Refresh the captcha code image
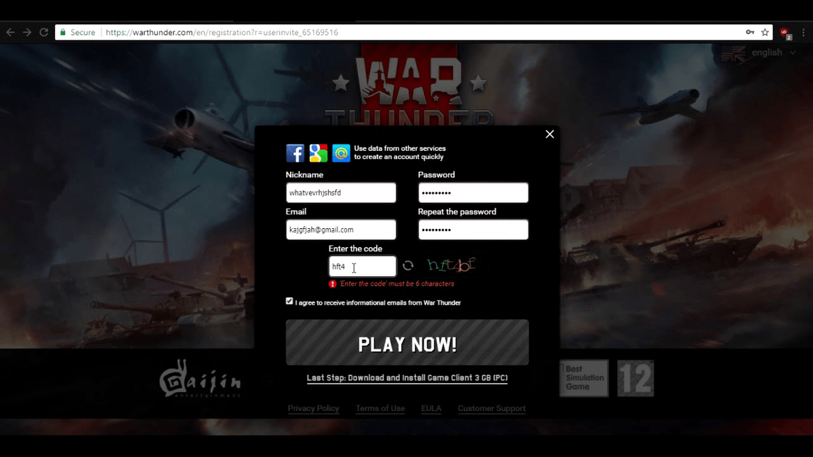Viewport: 813px width, 457px height. [x=407, y=266]
